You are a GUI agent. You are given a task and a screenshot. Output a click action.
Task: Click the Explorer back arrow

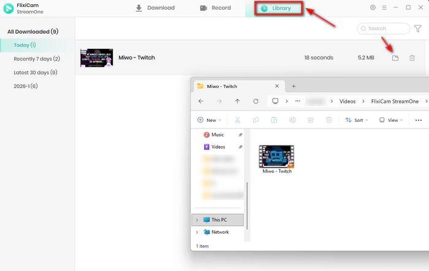(x=201, y=101)
